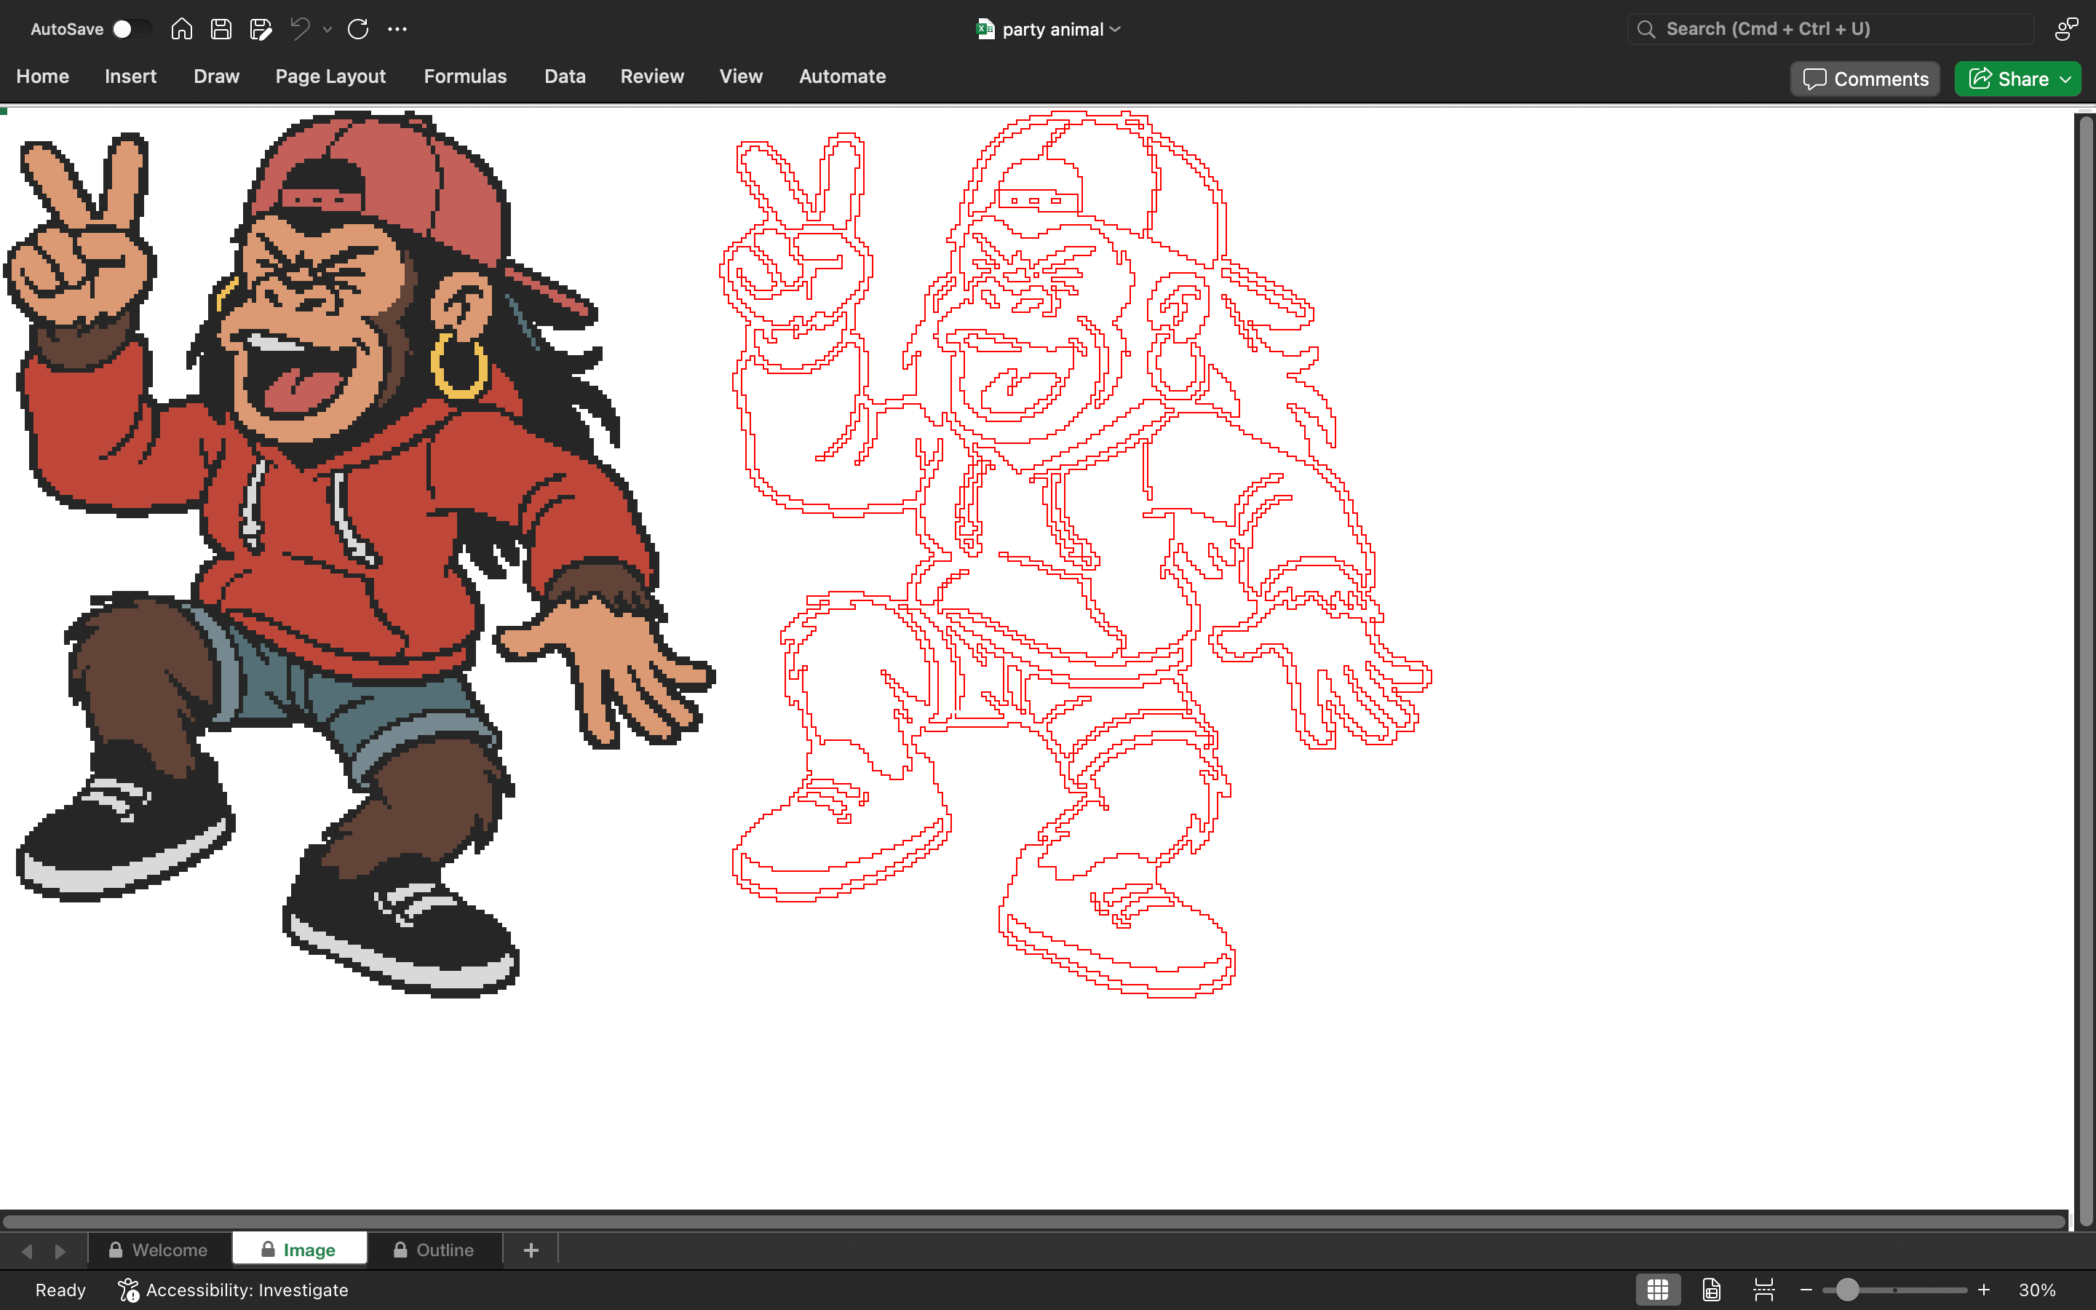Click the Redo circular arrow icon
Screen dimensions: 2096x1310
[x=358, y=29]
